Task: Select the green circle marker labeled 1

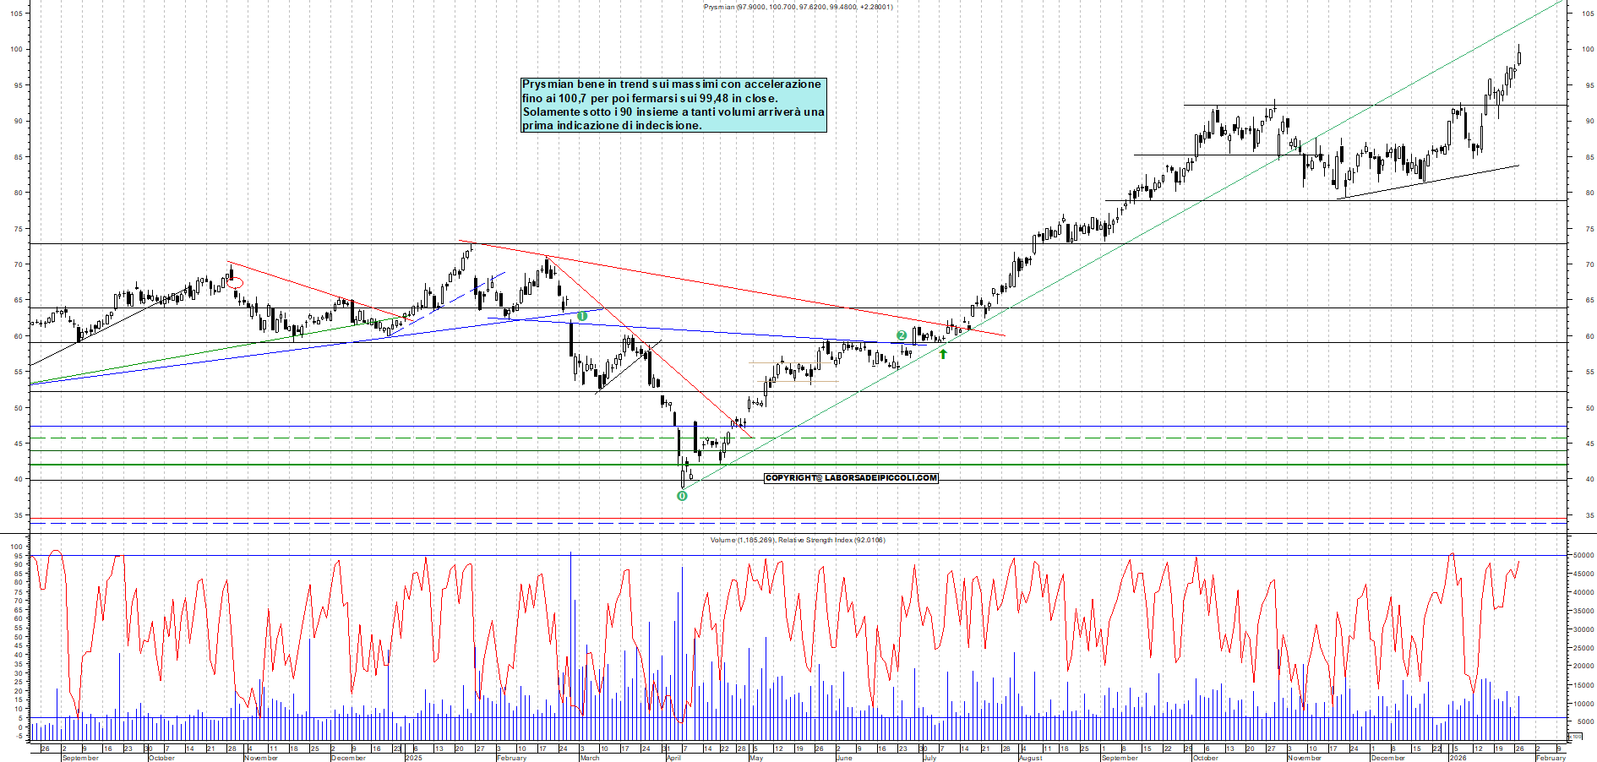Action: click(x=582, y=316)
